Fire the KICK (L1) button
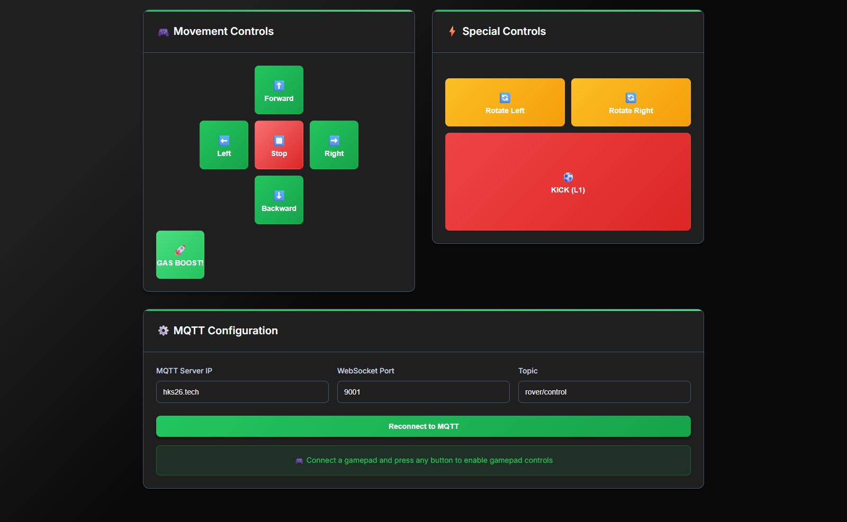Screen dimensions: 847x522 (568, 181)
